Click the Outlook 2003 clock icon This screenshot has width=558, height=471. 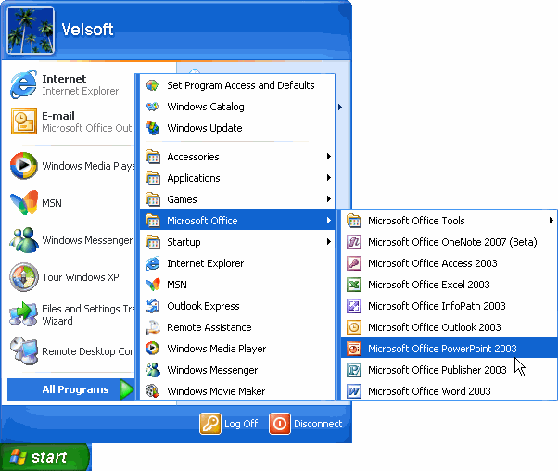pos(354,327)
